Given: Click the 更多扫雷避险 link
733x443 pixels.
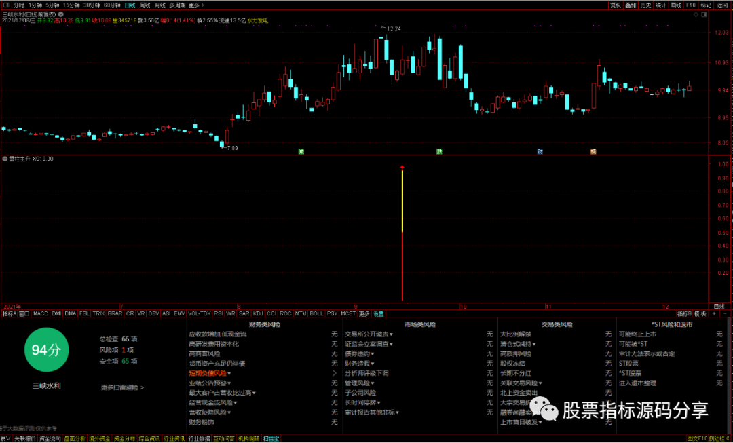Looking at the screenshot, I should coord(122,387).
